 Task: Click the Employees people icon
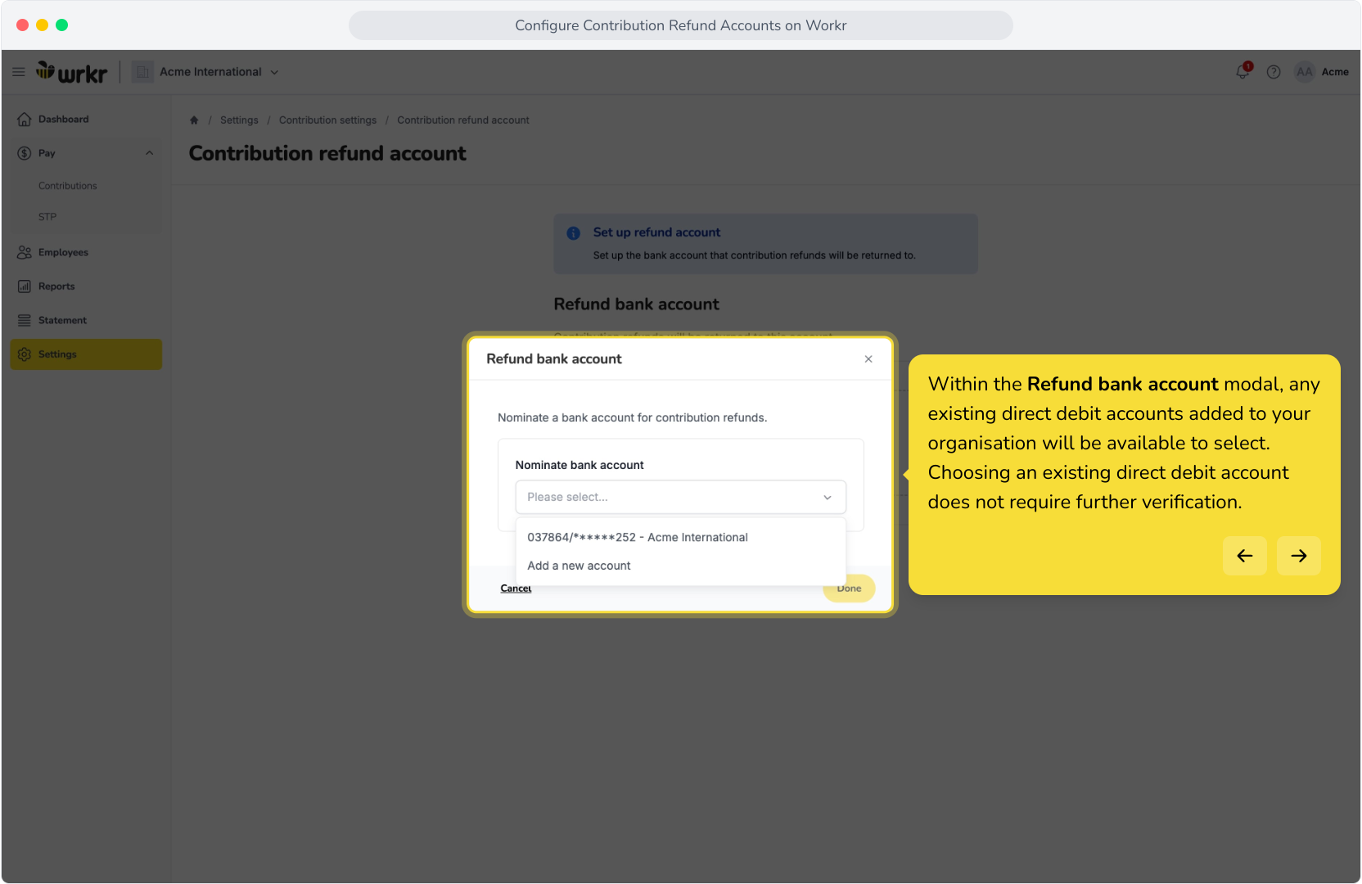coord(25,252)
